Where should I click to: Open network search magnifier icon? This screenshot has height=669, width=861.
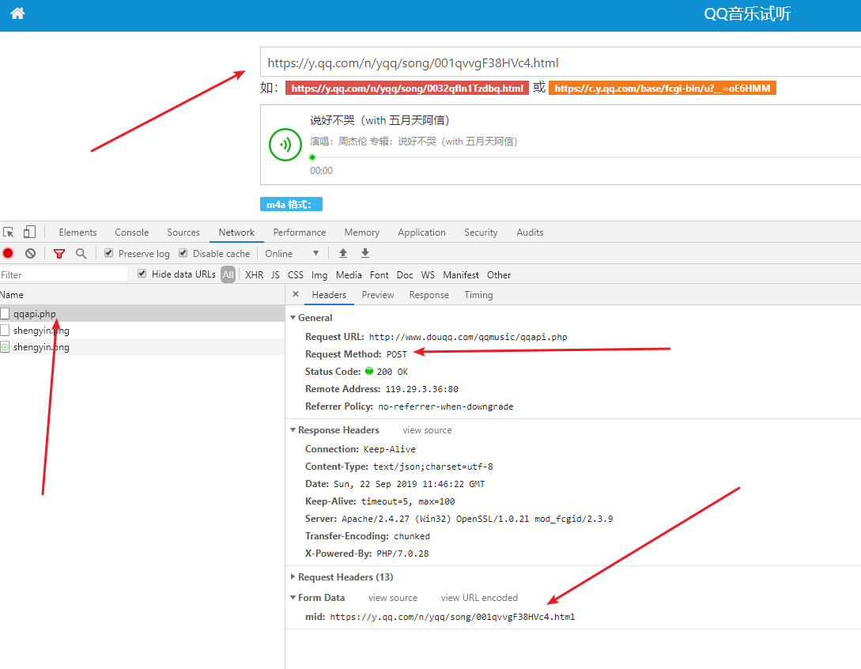81,253
